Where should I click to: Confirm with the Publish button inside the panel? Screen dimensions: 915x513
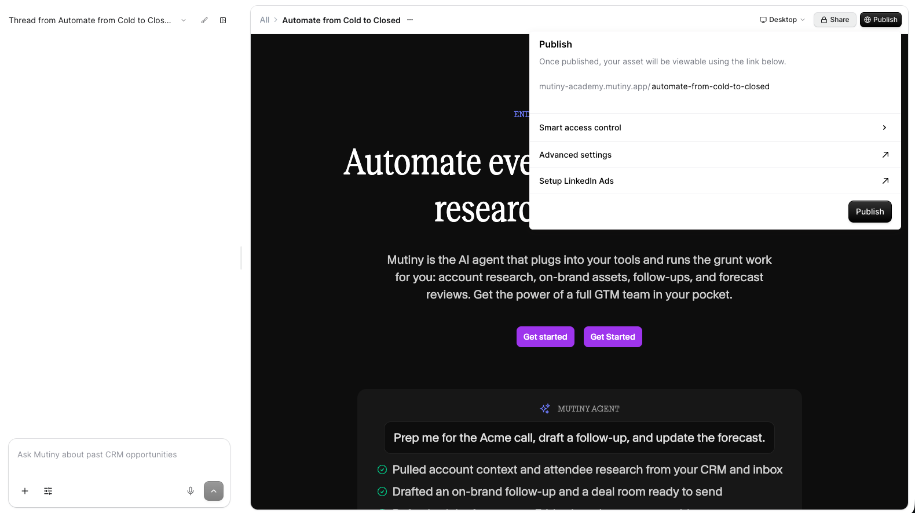pos(870,212)
